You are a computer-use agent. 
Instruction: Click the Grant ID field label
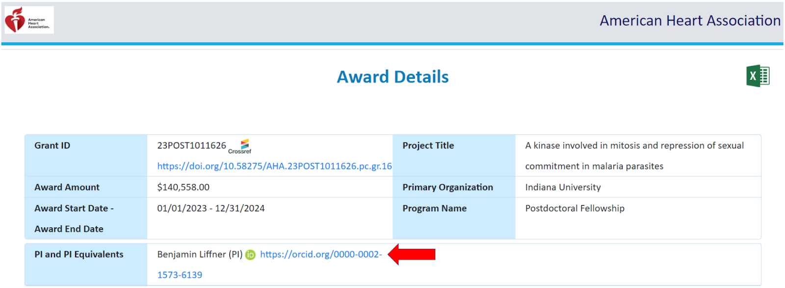(x=52, y=146)
